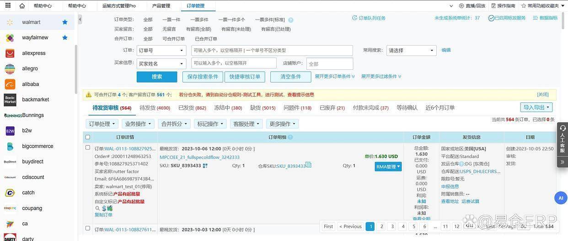This screenshot has height=241, width=568.
Task: Click the info icon next to 订单明细 header
Action: point(290,137)
